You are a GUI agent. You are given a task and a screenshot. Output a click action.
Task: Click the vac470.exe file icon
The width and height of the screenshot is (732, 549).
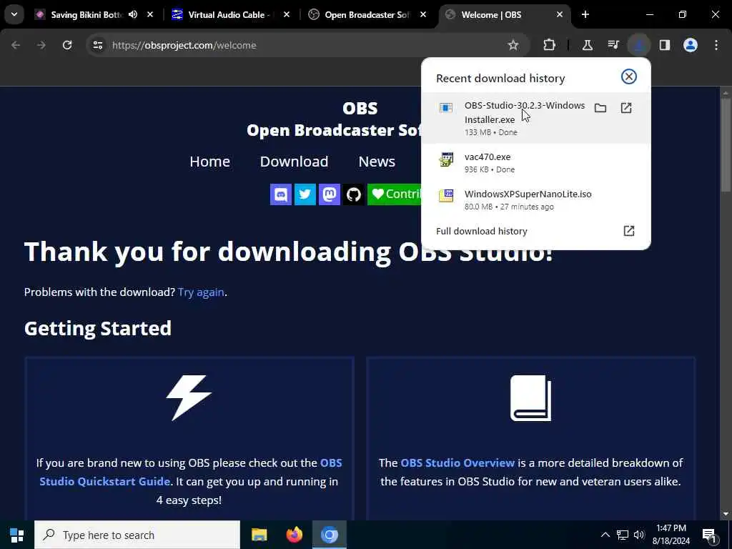446,159
